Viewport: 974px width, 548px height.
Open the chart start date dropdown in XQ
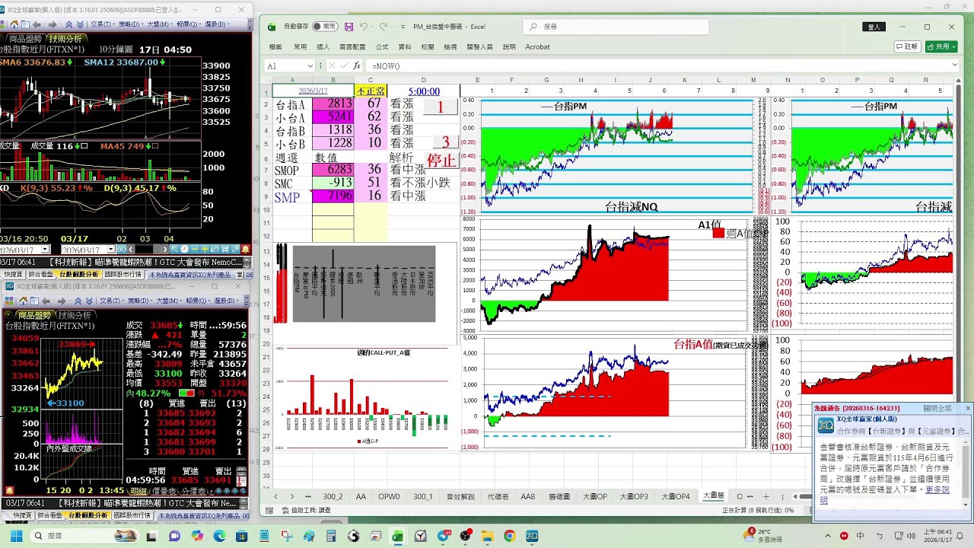[46, 249]
